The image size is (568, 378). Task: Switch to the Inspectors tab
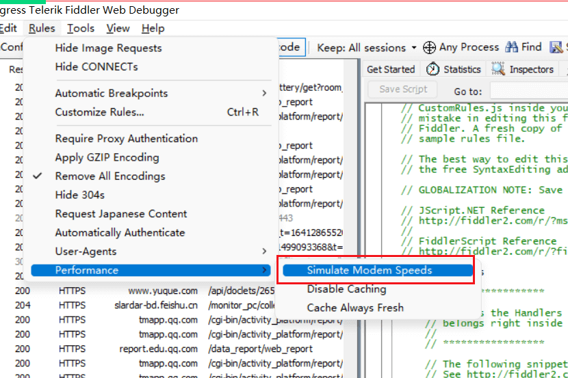(x=523, y=69)
